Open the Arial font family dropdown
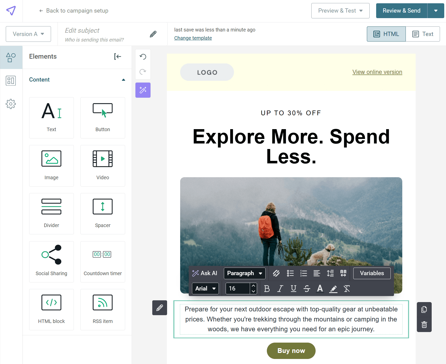The image size is (446, 364). tap(205, 288)
